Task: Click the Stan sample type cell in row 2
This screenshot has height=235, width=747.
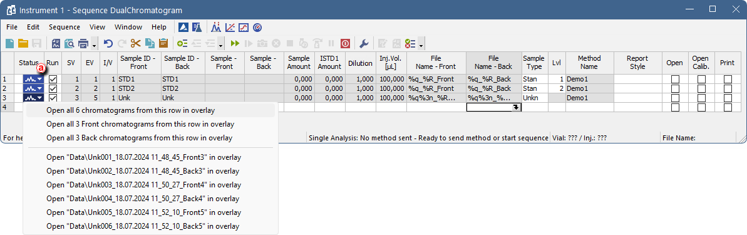Action: pyautogui.click(x=533, y=88)
